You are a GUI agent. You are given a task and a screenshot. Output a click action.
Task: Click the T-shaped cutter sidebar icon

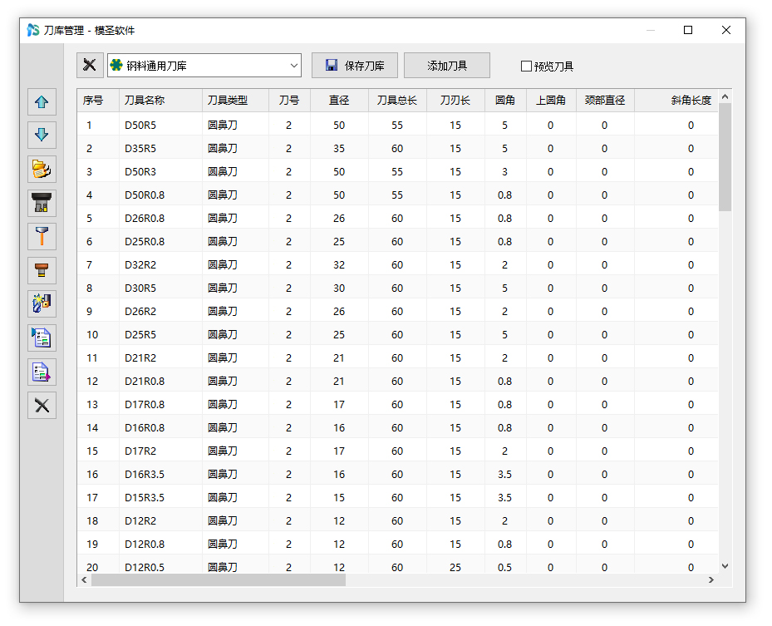tap(42, 236)
